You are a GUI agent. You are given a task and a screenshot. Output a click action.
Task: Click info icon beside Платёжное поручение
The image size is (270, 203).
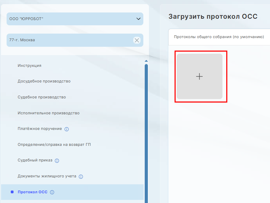point(67,129)
